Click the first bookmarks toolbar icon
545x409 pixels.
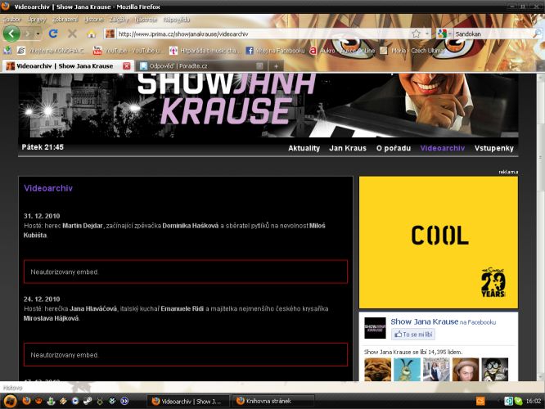point(7,51)
